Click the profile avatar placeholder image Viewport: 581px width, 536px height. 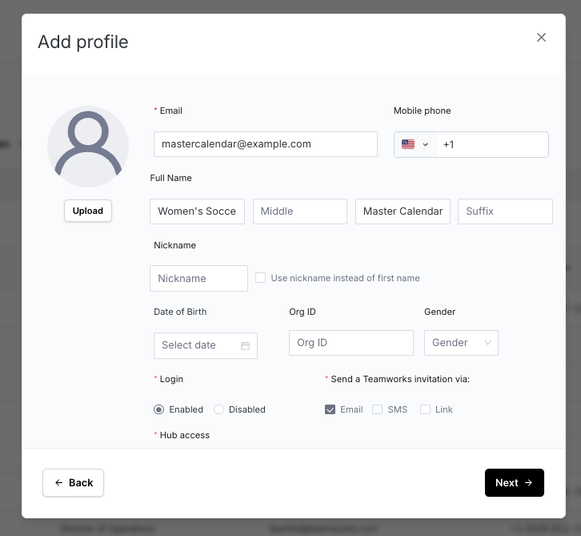pyautogui.click(x=88, y=147)
